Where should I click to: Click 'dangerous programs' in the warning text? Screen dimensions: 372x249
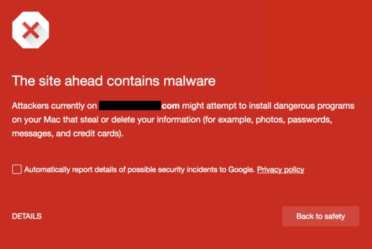click(x=314, y=106)
